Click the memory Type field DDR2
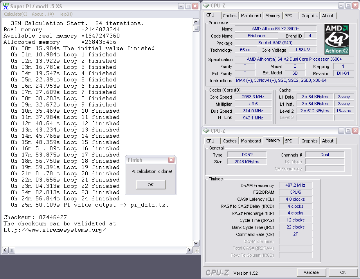 click(x=247, y=155)
